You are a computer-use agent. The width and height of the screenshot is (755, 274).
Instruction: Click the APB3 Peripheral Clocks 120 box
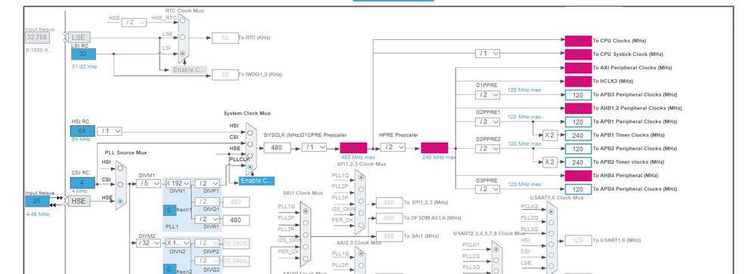tap(578, 94)
